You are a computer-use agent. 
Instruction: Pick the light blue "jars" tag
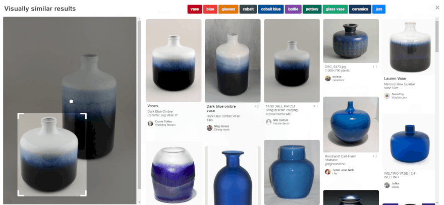[379, 9]
